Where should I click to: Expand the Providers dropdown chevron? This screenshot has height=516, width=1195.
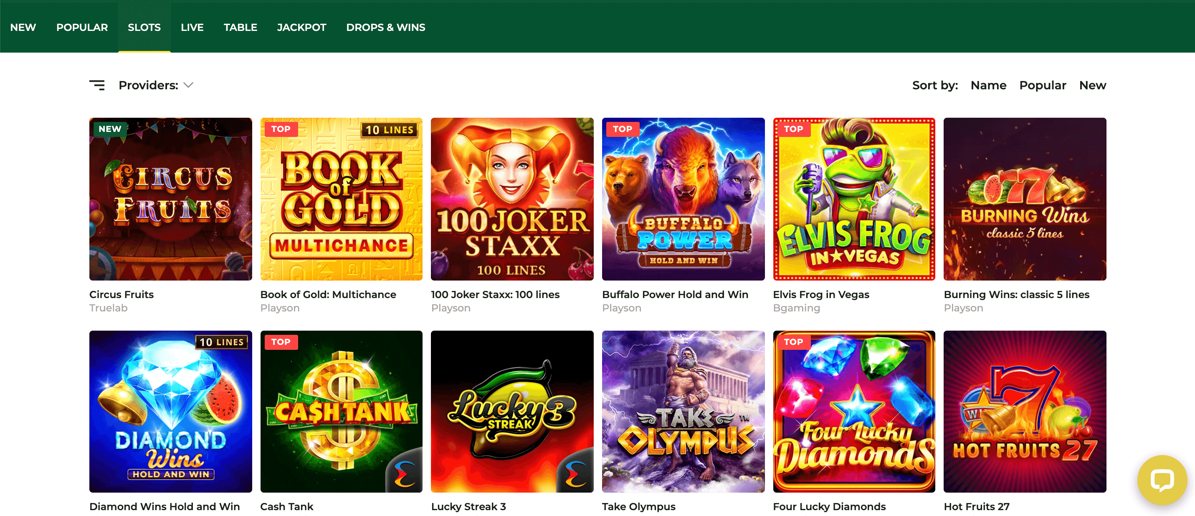pyautogui.click(x=188, y=86)
